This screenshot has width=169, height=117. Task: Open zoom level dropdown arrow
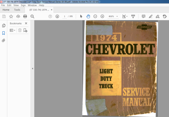[117, 16]
